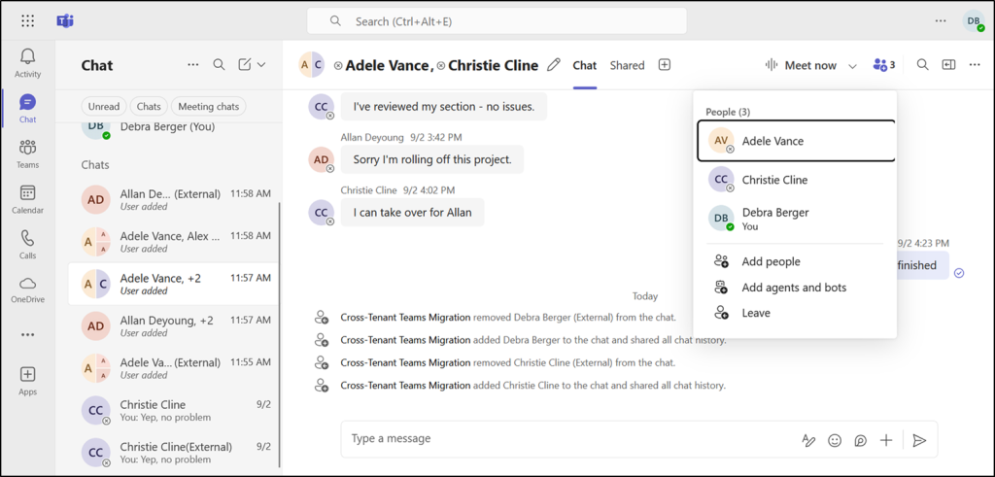Open Debra Berger (You) chat
Viewport: 995px width, 477px height.
click(173, 126)
